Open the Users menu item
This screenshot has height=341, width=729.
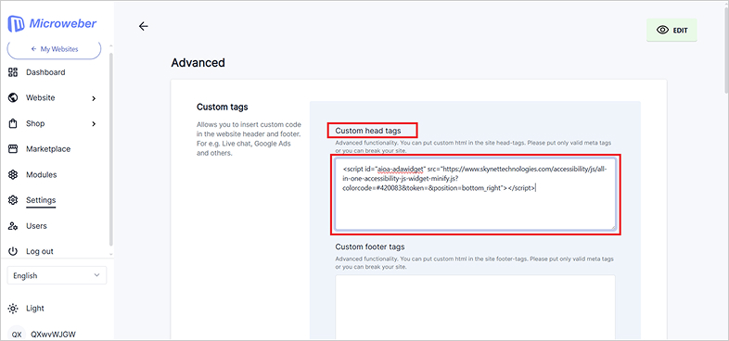point(36,226)
